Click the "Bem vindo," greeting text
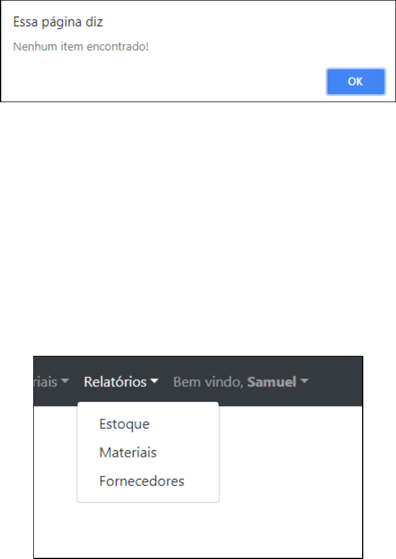 click(208, 382)
